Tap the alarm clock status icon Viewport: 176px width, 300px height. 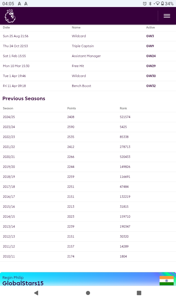click(x=145, y=4)
